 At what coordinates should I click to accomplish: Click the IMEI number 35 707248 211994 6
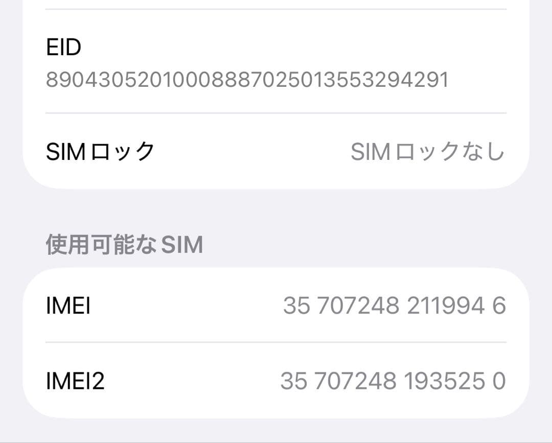point(396,307)
